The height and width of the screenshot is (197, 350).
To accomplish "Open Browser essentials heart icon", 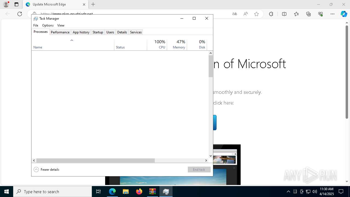I will pos(320,14).
